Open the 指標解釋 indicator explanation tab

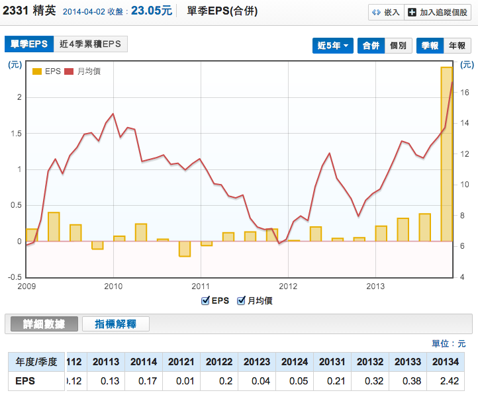coord(116,324)
